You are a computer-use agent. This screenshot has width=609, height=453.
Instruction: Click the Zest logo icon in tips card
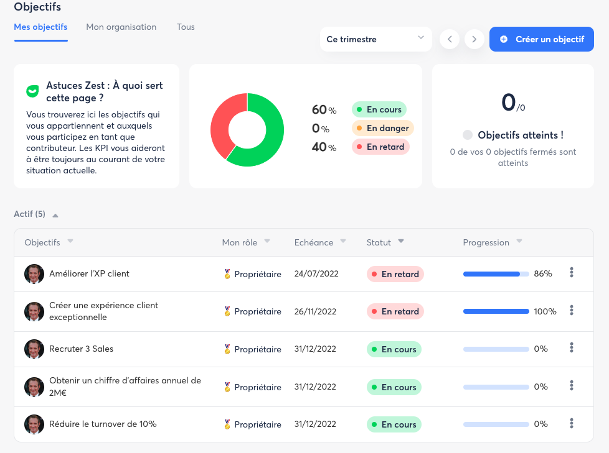(x=32, y=91)
